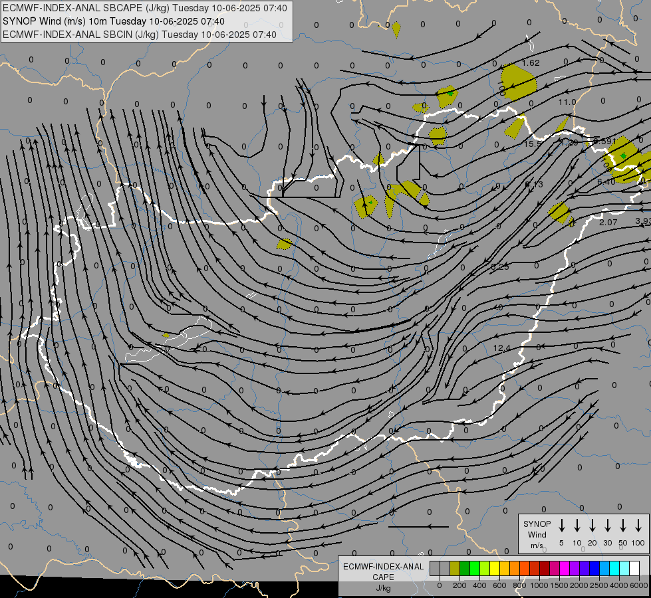Choose the white CAPE legend swatch
Viewport: 651px width, 598px height.
[x=634, y=568]
